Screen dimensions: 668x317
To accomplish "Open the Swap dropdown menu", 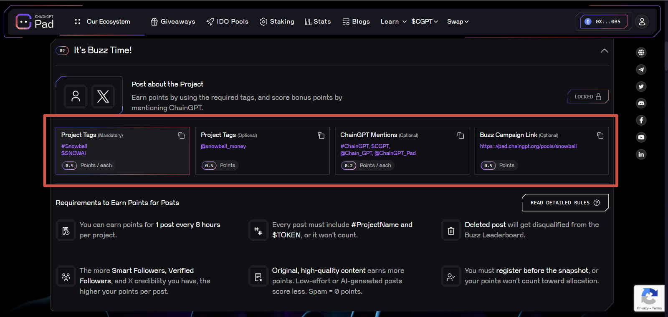I will point(458,22).
